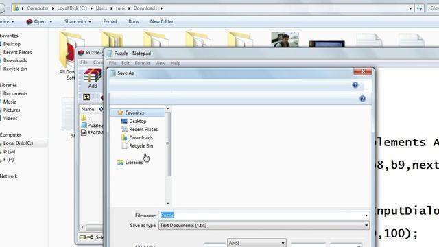This screenshot has height=247, width=439.
Task: Click the lower help icon in Save As
Action: (x=362, y=99)
